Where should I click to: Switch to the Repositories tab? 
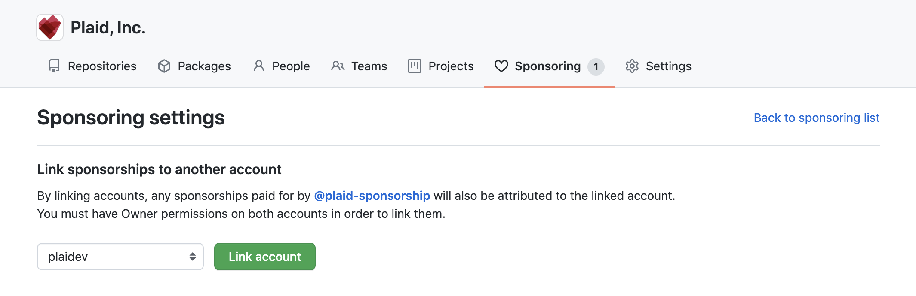coord(102,66)
